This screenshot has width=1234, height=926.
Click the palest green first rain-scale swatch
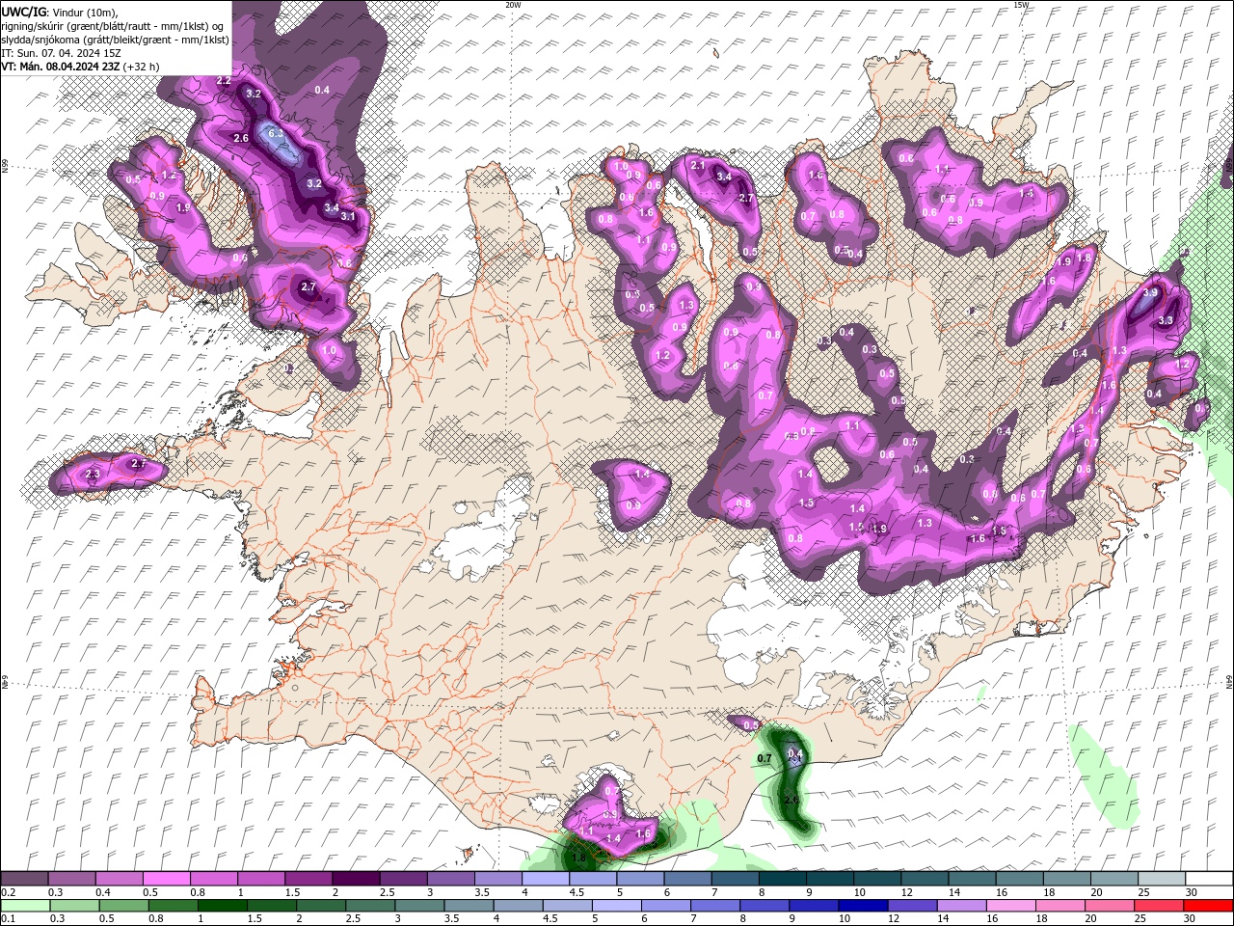[x=24, y=906]
